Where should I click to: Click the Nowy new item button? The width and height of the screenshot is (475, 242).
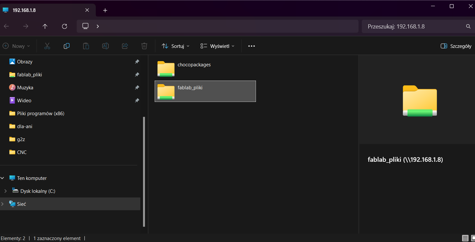tap(16, 46)
